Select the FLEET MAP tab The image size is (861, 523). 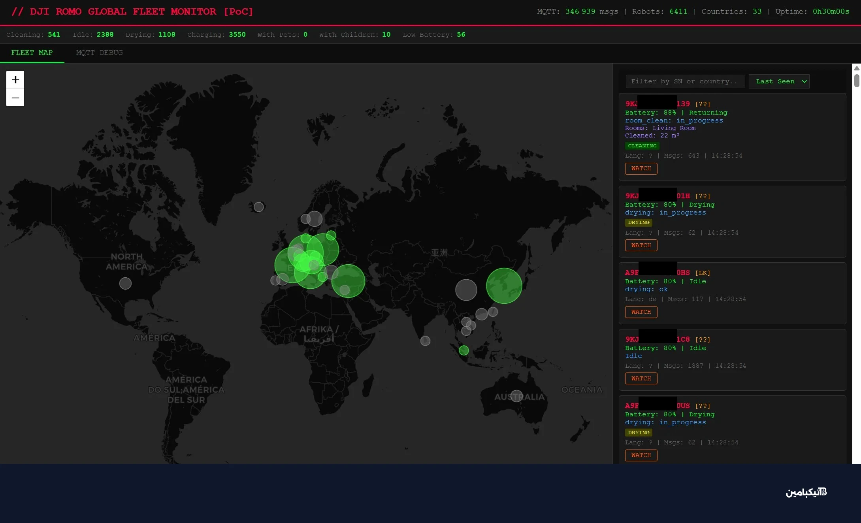click(32, 53)
